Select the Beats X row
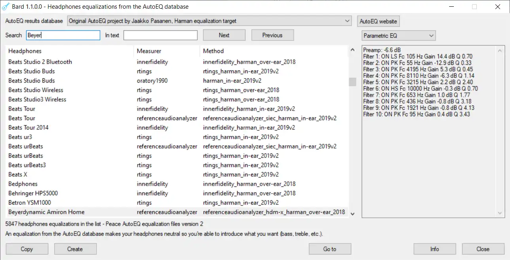 tap(177, 175)
